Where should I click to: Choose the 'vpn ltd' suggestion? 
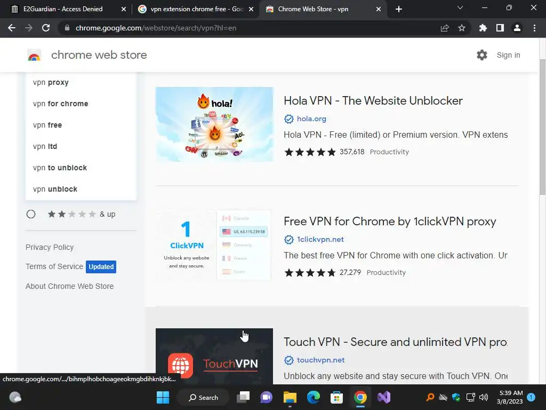click(81, 146)
